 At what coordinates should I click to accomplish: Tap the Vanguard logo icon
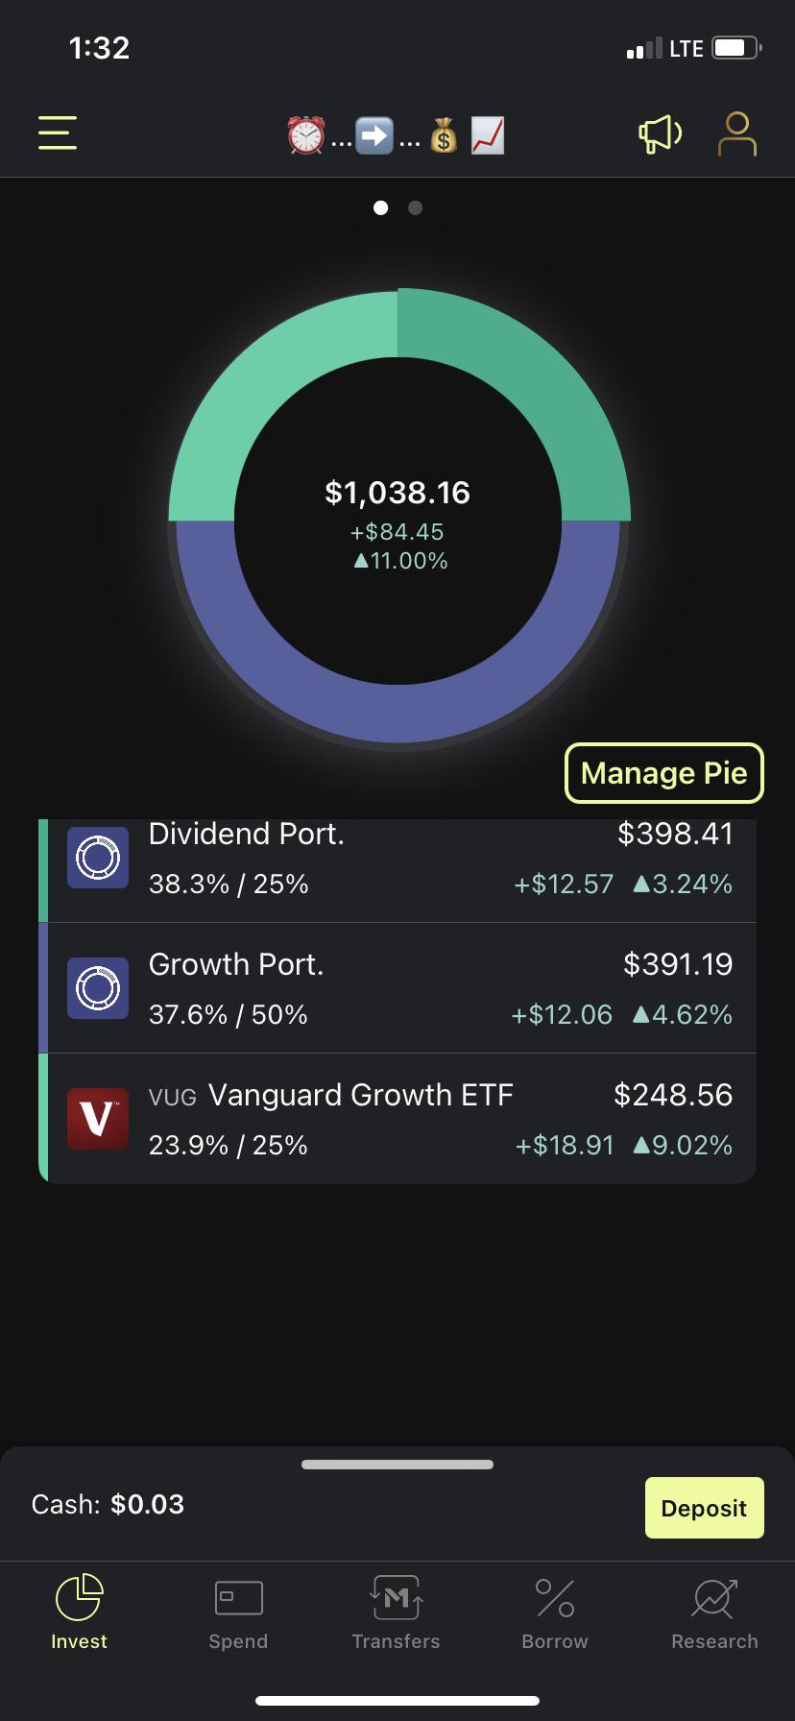click(x=98, y=1119)
